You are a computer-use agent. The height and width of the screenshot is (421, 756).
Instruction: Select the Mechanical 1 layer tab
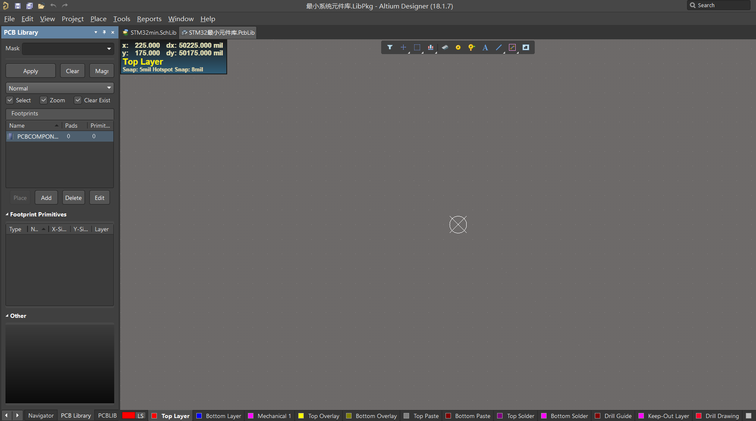point(269,416)
